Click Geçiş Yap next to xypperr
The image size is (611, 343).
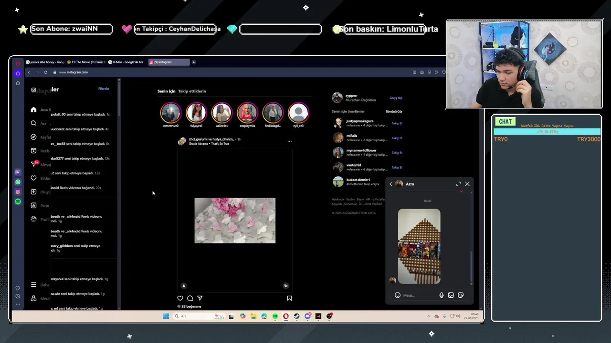[396, 98]
